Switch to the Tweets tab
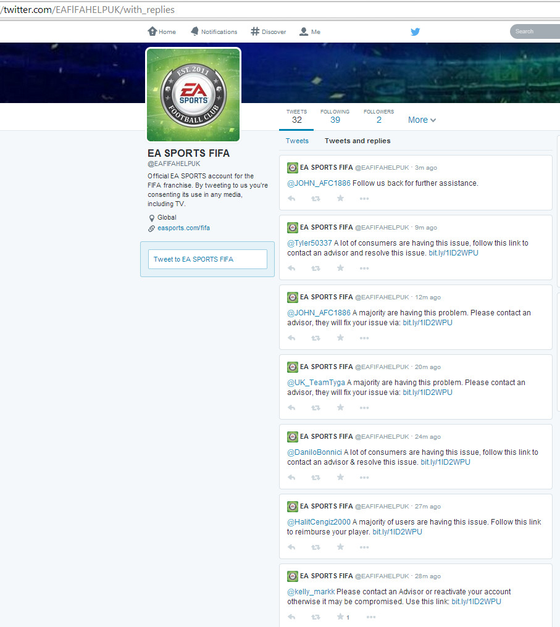 (297, 141)
